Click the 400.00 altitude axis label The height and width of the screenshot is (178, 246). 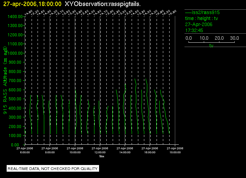(15, 108)
